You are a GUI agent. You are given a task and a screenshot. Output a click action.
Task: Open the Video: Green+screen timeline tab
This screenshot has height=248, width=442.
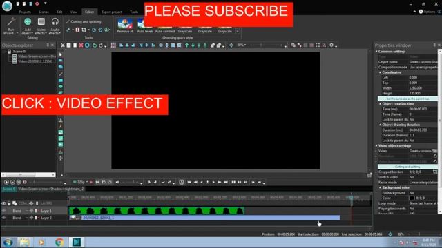pyautogui.click(x=51, y=189)
